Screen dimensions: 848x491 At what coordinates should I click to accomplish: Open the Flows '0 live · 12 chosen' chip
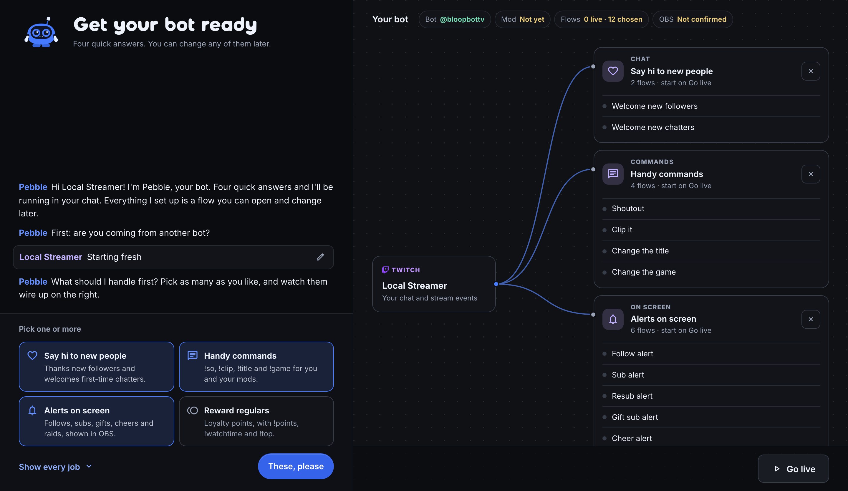pyautogui.click(x=601, y=19)
